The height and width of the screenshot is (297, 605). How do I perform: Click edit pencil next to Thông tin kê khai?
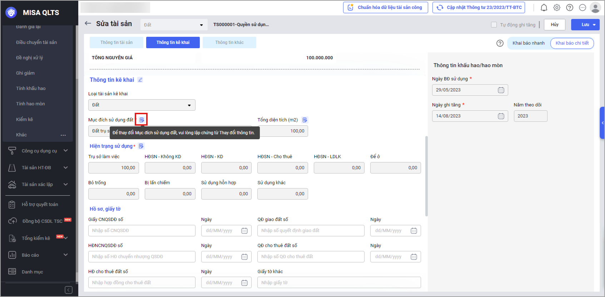pos(140,80)
